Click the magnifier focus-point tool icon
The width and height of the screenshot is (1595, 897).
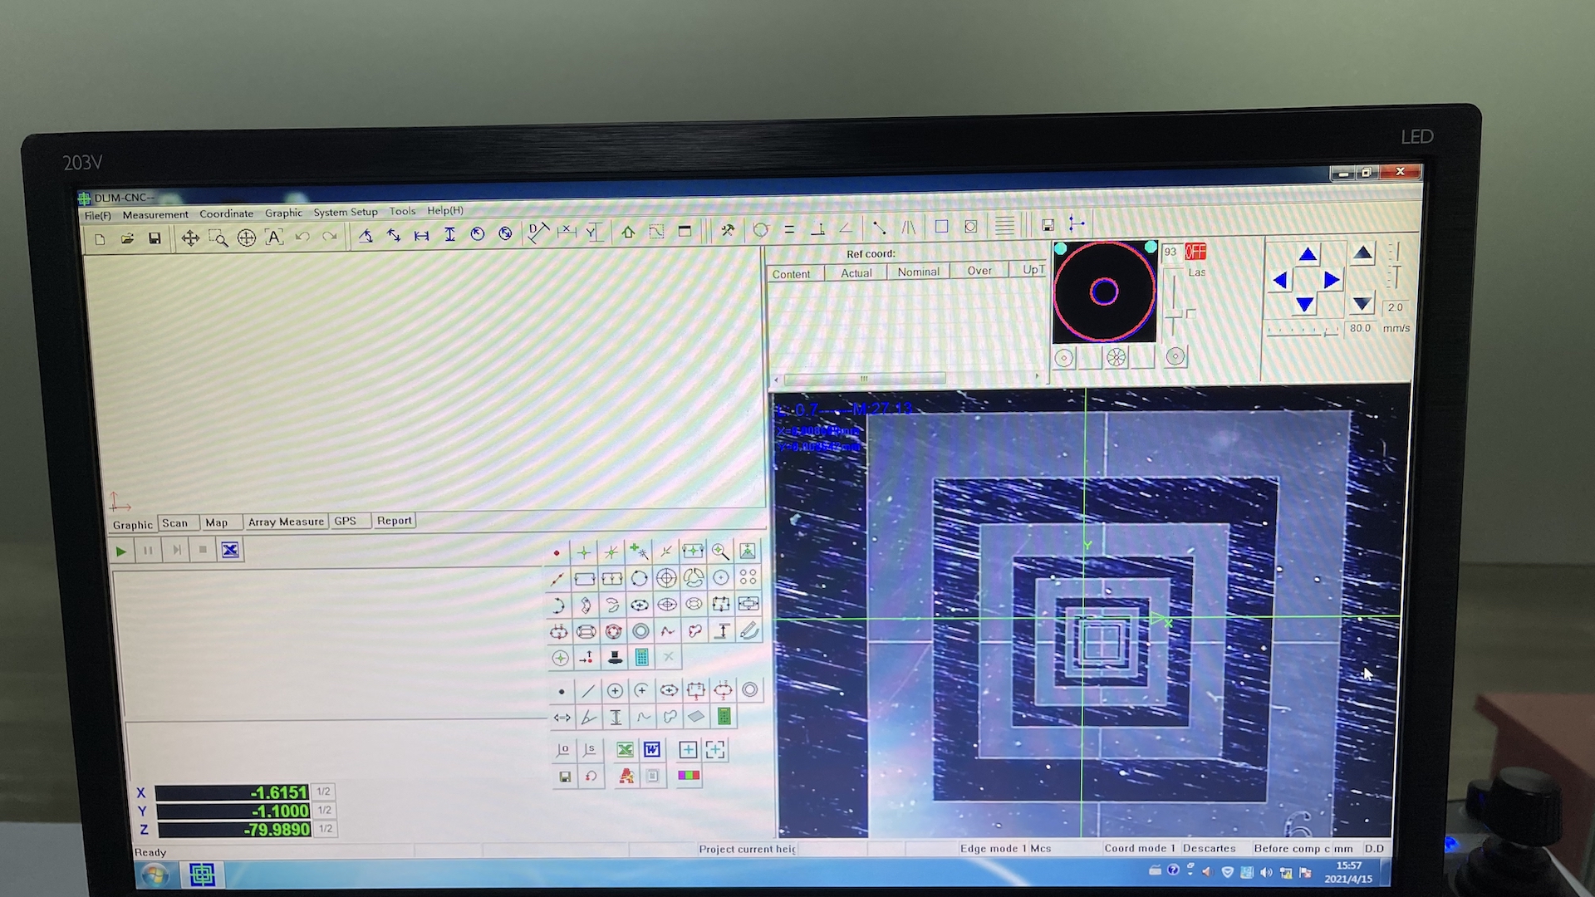pos(720,551)
